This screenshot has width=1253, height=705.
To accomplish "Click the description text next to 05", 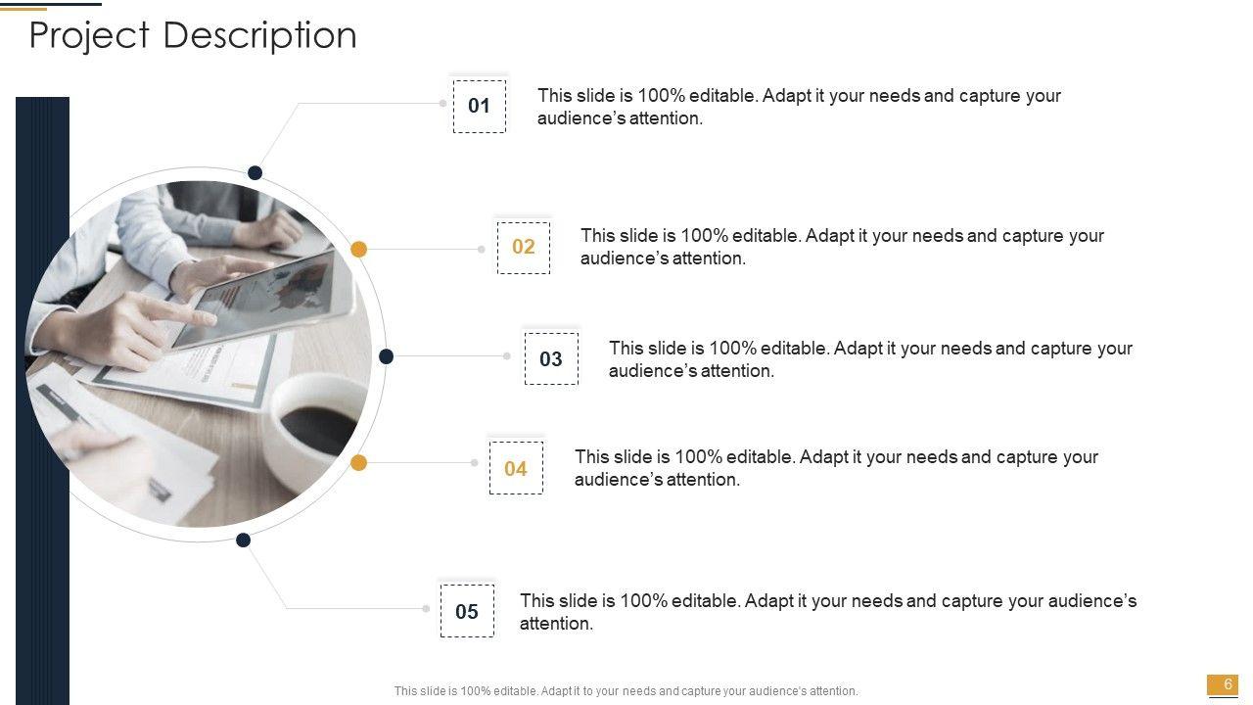I will 827,612.
